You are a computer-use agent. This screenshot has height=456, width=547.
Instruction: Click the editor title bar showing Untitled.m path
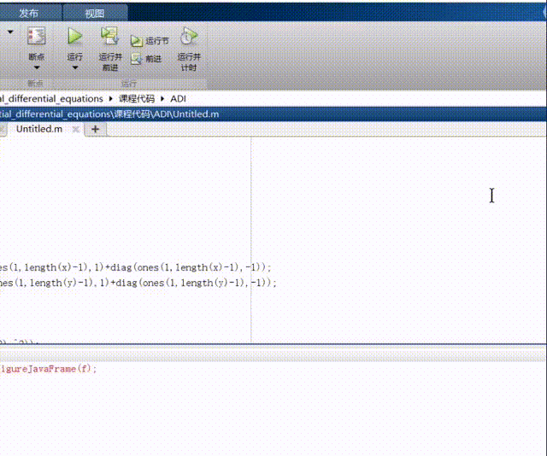(x=273, y=114)
